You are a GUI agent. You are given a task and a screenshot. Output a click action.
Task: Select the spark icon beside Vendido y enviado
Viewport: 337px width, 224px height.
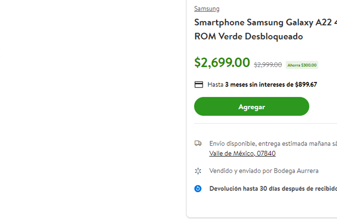[198, 171]
